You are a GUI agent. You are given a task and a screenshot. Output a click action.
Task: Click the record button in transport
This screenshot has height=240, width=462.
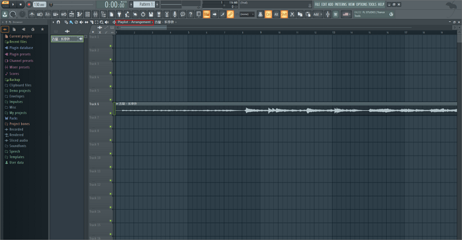click(x=29, y=5)
